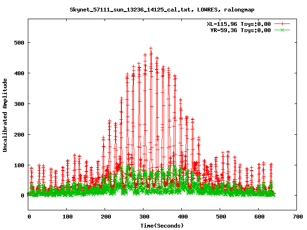Click the 400 tick label on the time axis

pos(182,217)
